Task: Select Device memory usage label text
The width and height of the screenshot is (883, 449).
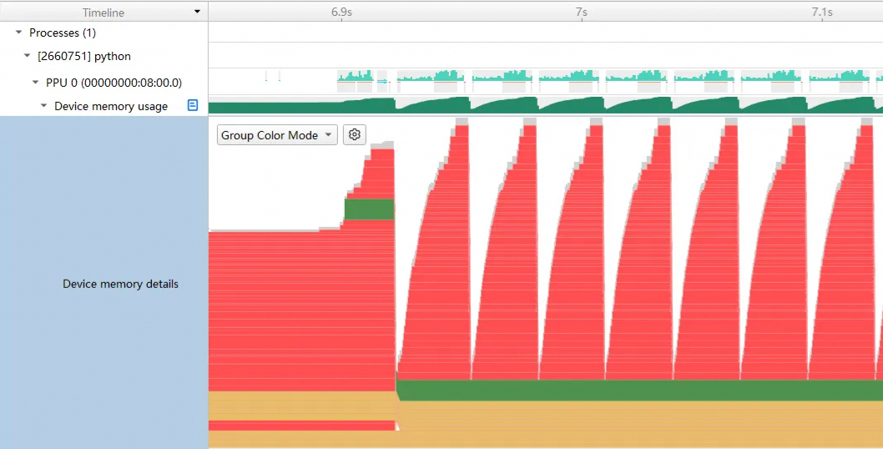Action: click(x=111, y=106)
